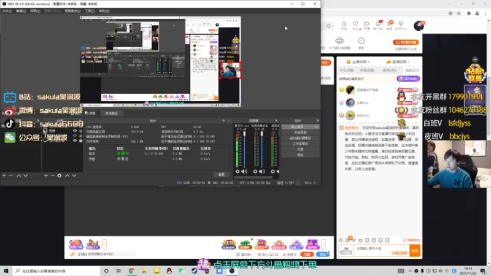Add a new scene with the plus icon

tap(4, 176)
